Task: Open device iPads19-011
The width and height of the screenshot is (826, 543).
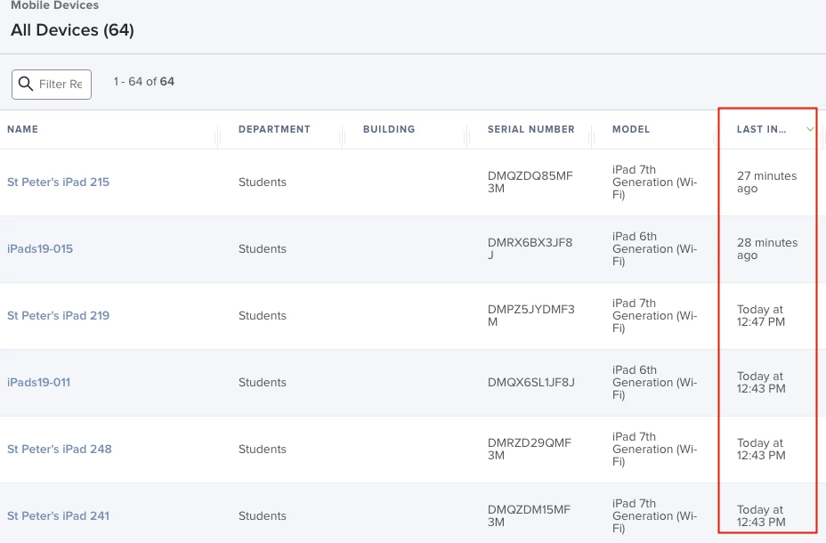Action: [x=38, y=383]
